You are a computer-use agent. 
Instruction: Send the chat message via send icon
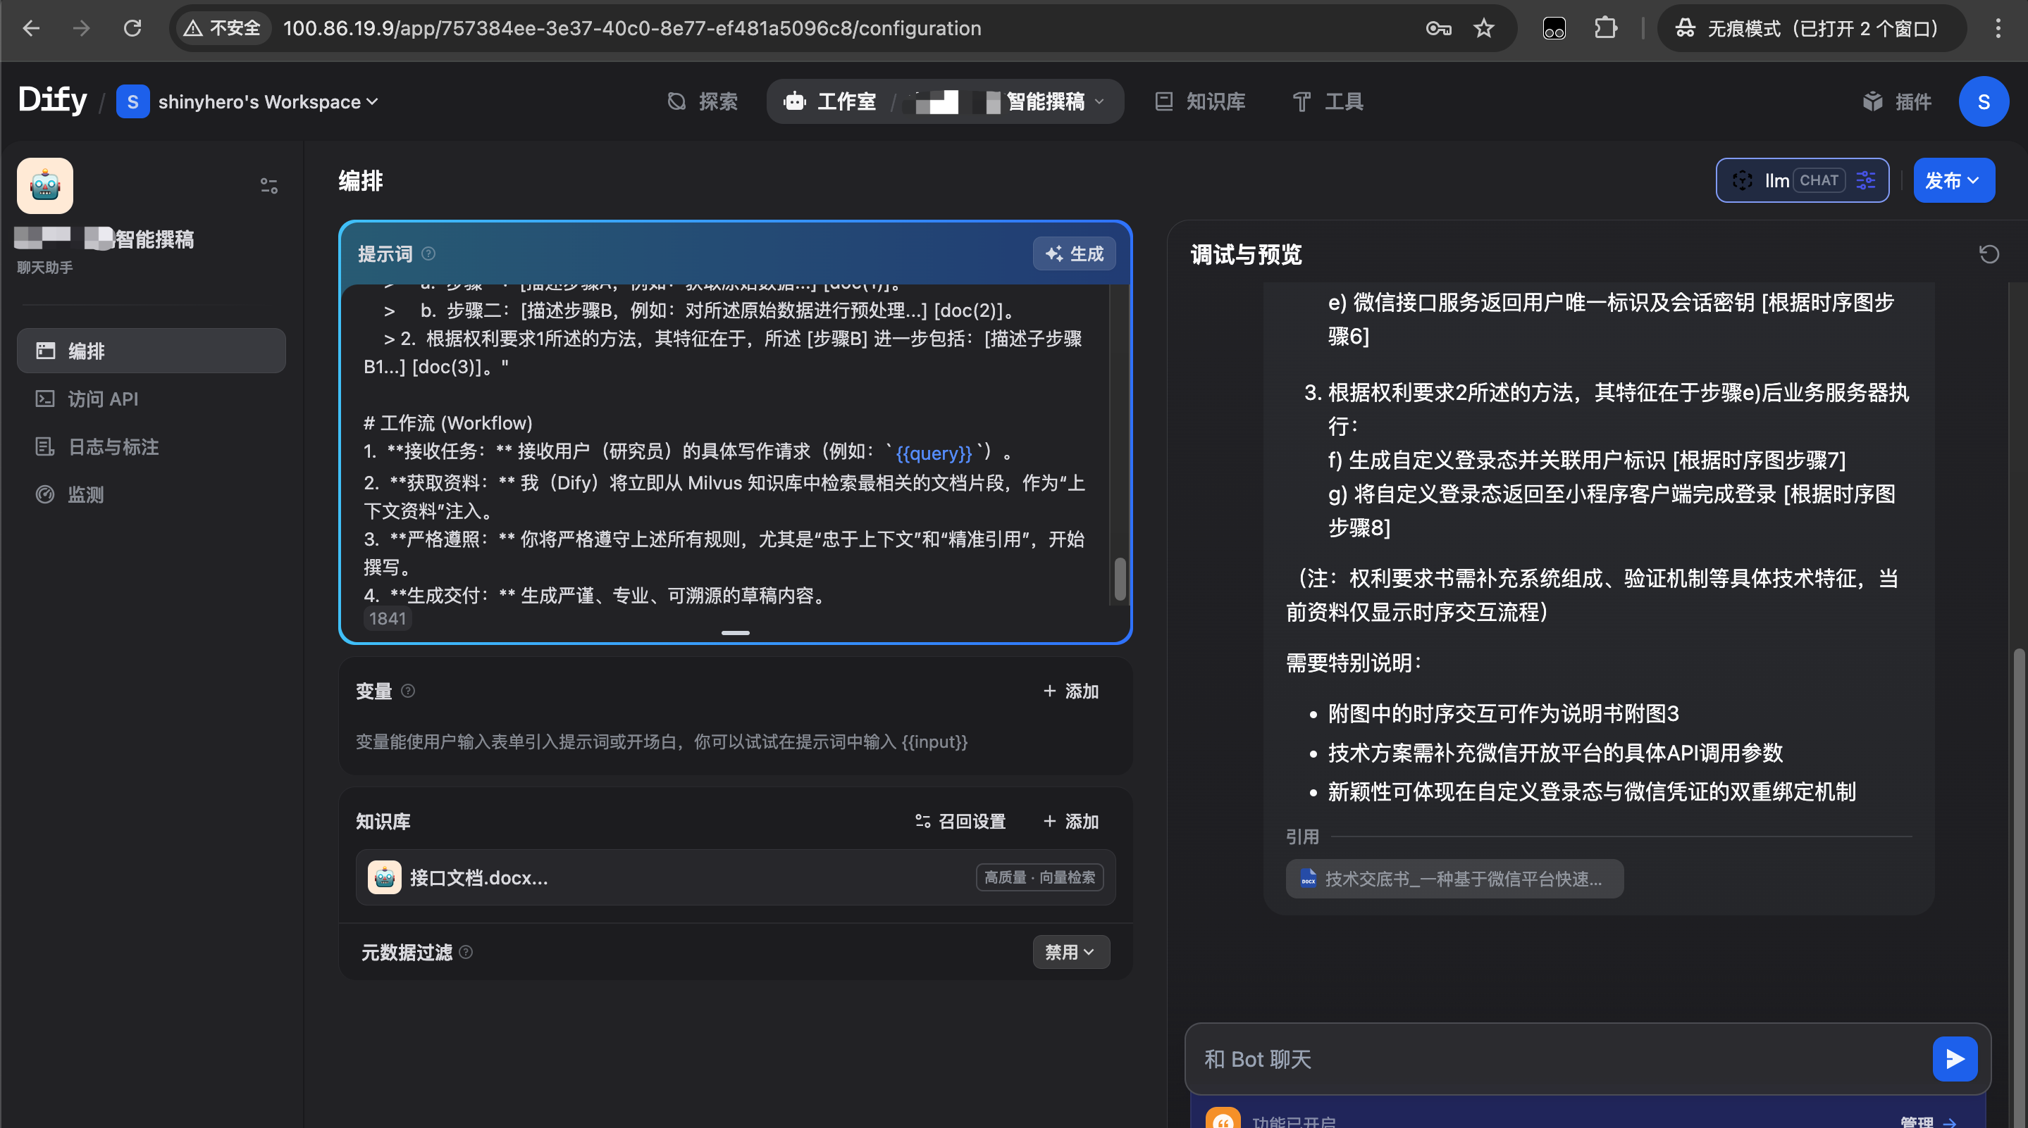click(1954, 1058)
